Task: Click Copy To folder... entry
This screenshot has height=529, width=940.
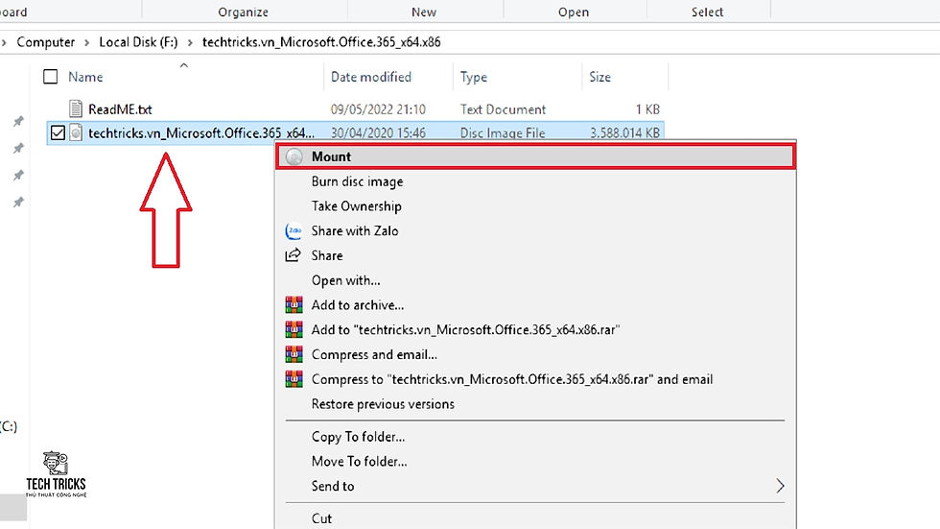Action: [358, 437]
